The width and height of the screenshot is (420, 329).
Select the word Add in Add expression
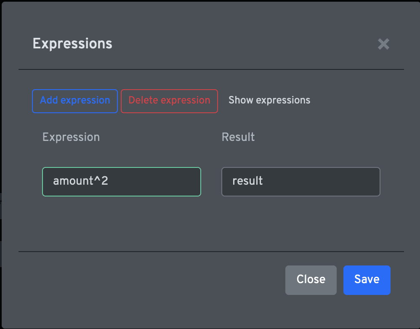[49, 100]
